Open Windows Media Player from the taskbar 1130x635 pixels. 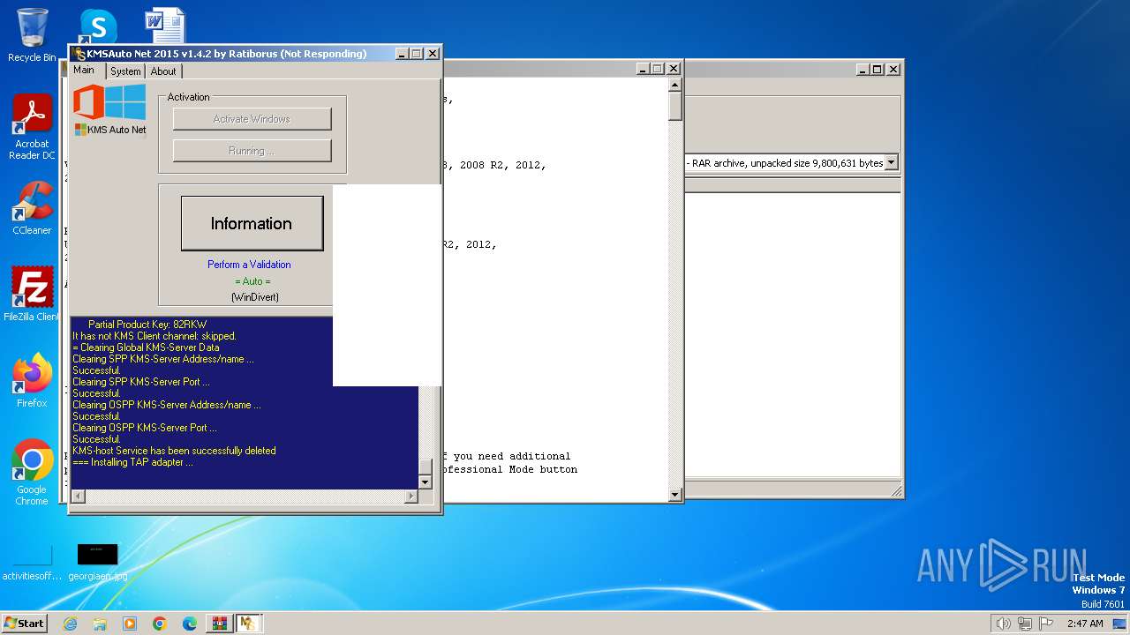[x=130, y=624]
